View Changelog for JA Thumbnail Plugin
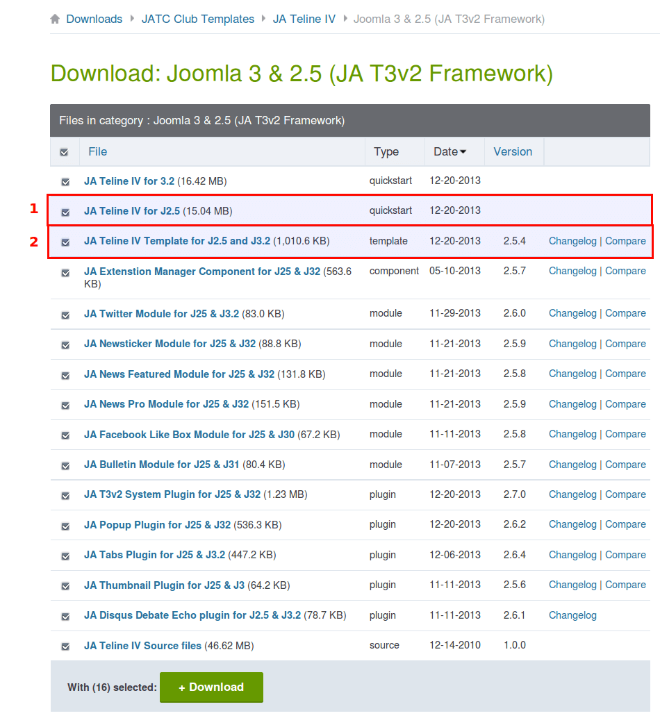This screenshot has height=718, width=660. (x=572, y=585)
